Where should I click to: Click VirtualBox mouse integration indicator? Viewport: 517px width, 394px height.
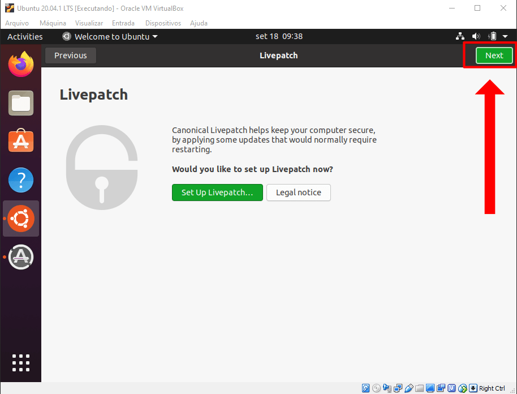[463, 388]
